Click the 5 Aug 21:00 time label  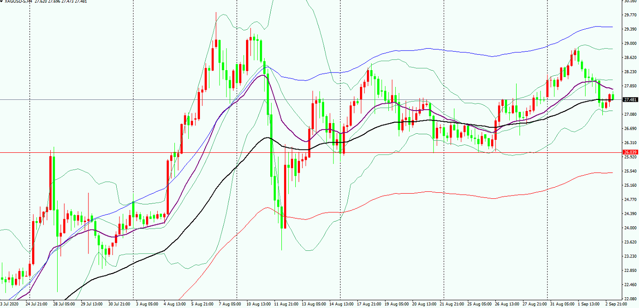tap(202, 304)
